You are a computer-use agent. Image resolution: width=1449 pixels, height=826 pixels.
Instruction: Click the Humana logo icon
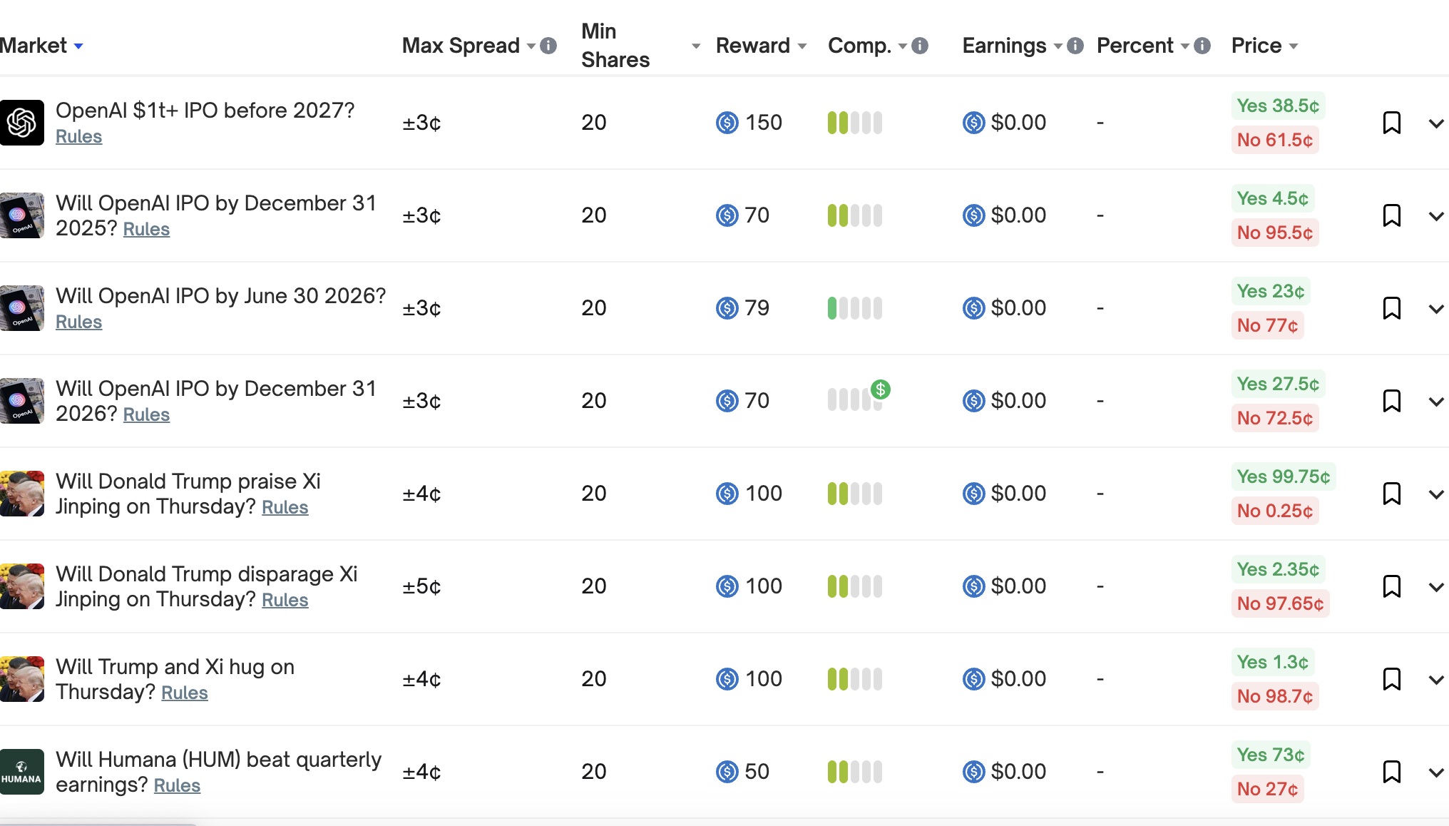[x=22, y=771]
